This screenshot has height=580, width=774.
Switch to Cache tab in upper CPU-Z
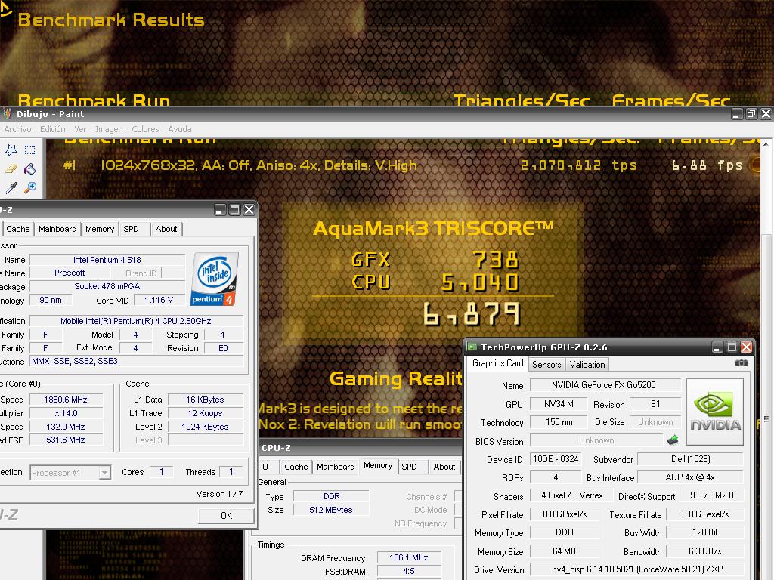click(18, 229)
